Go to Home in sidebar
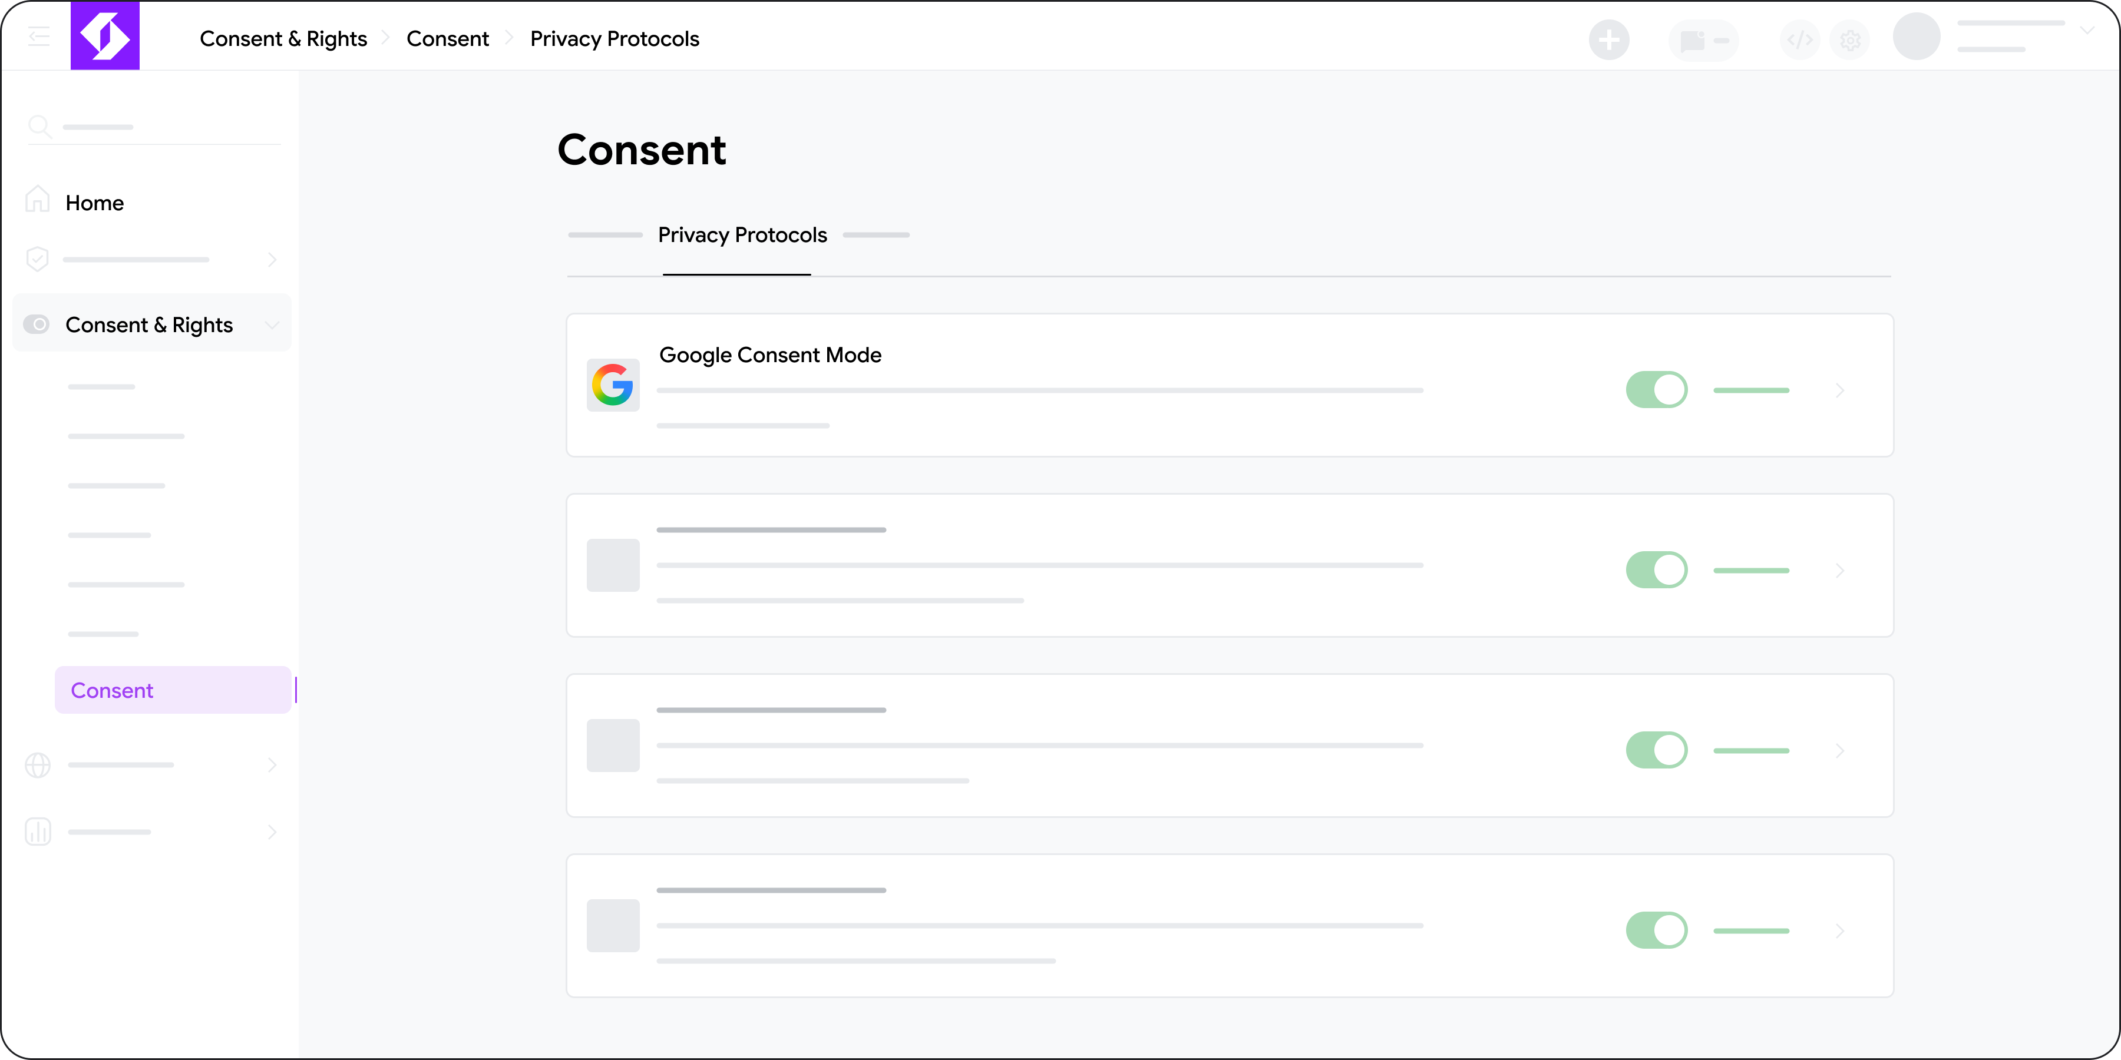 pos(95,203)
